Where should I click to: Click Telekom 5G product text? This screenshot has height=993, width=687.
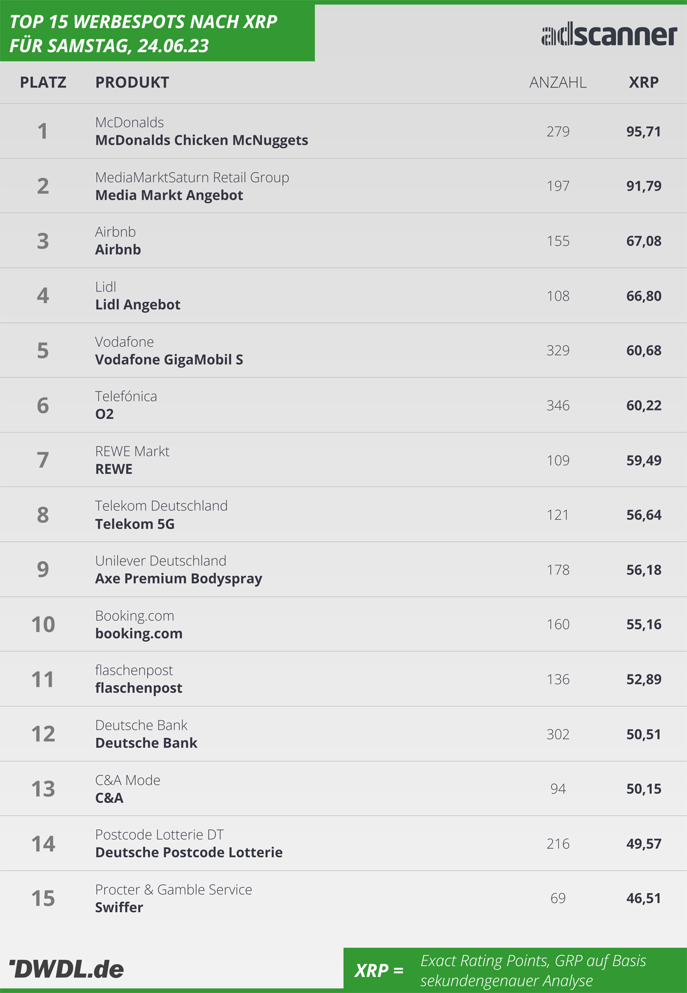click(135, 524)
